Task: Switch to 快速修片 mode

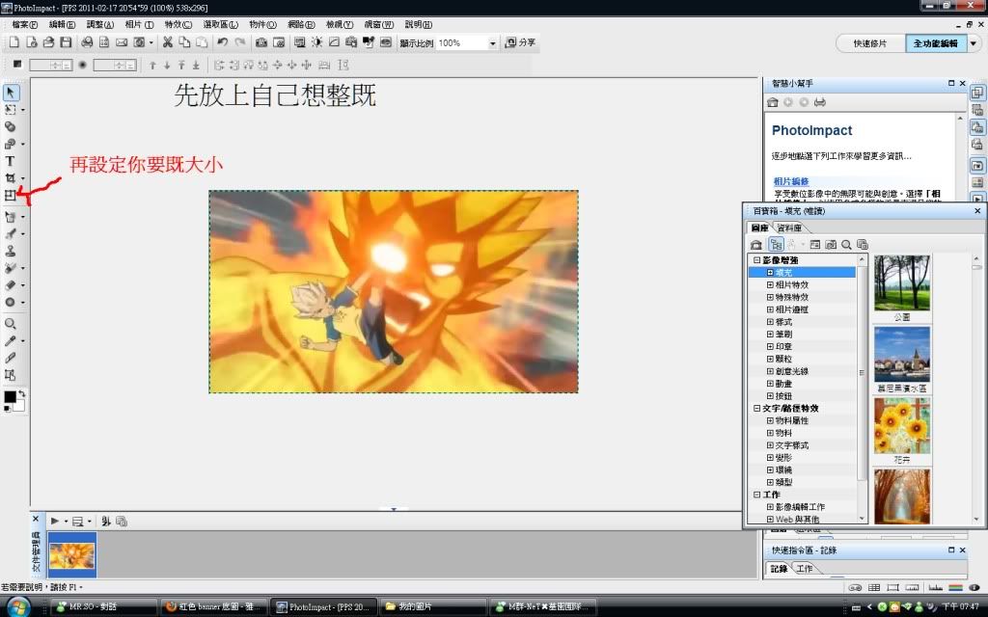Action: [x=869, y=43]
